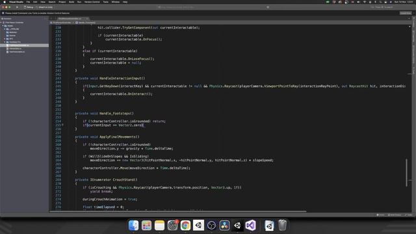Navigate back with editor tab left arrow
The image size is (416, 234).
point(51,19)
